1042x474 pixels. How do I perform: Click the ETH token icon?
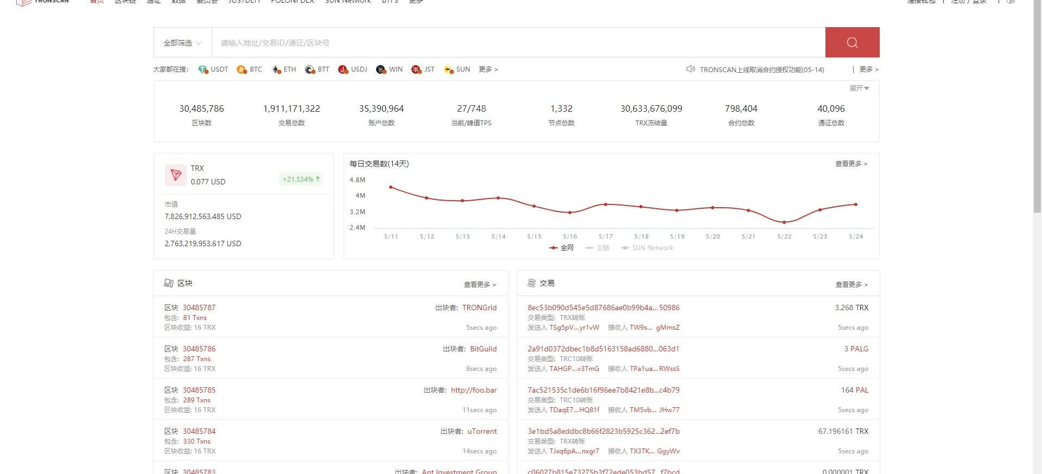click(x=276, y=69)
